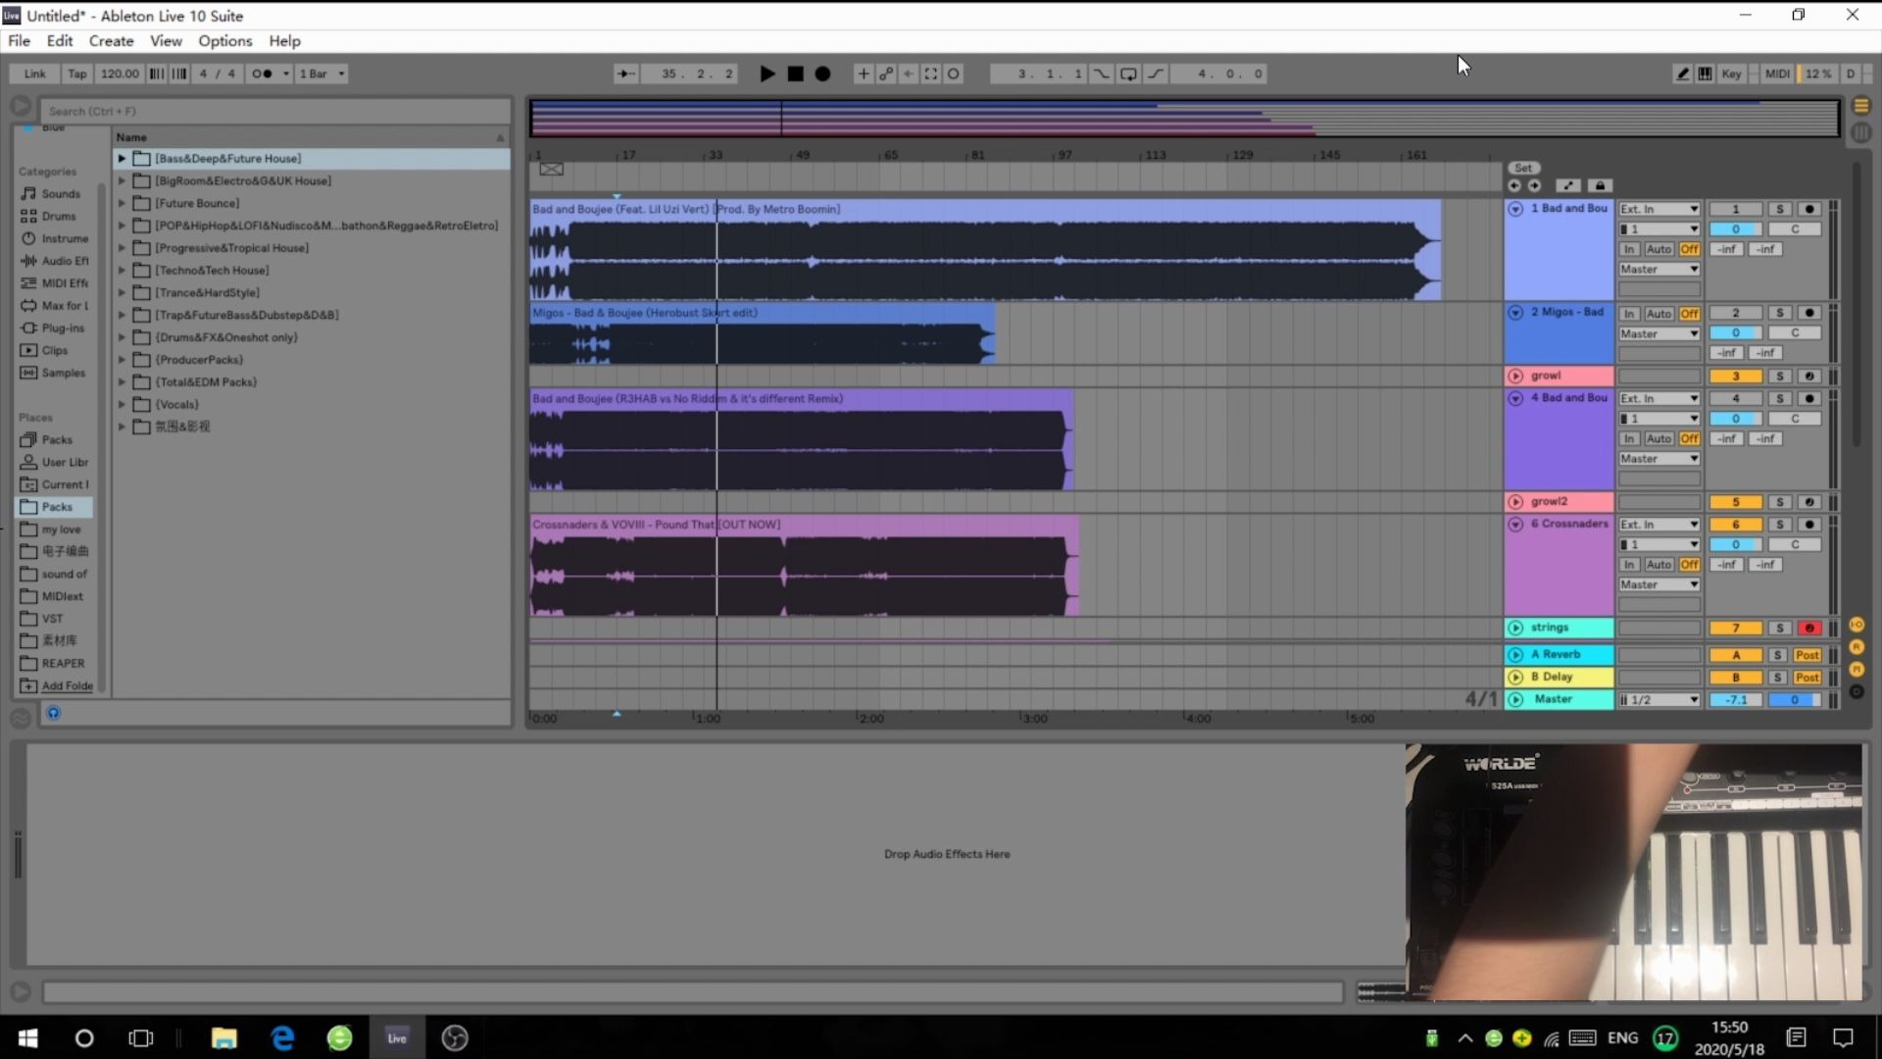
Task: Set track 1 monitor to Auto
Action: 1659,249
